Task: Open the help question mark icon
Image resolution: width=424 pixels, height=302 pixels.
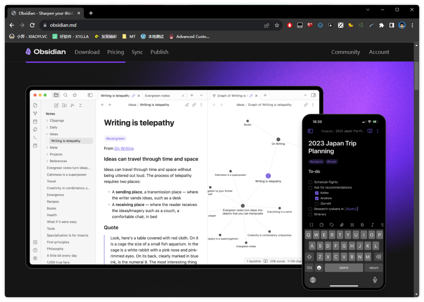Action: (x=35, y=250)
